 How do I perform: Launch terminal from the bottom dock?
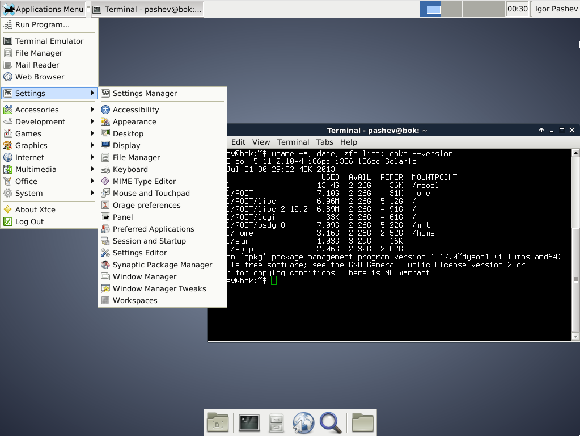[x=249, y=423]
